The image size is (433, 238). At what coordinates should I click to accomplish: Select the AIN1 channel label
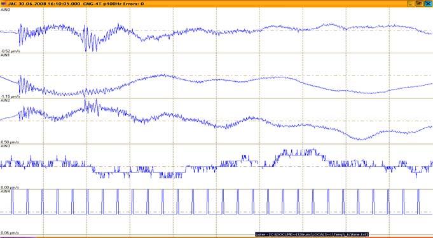pyautogui.click(x=5, y=55)
